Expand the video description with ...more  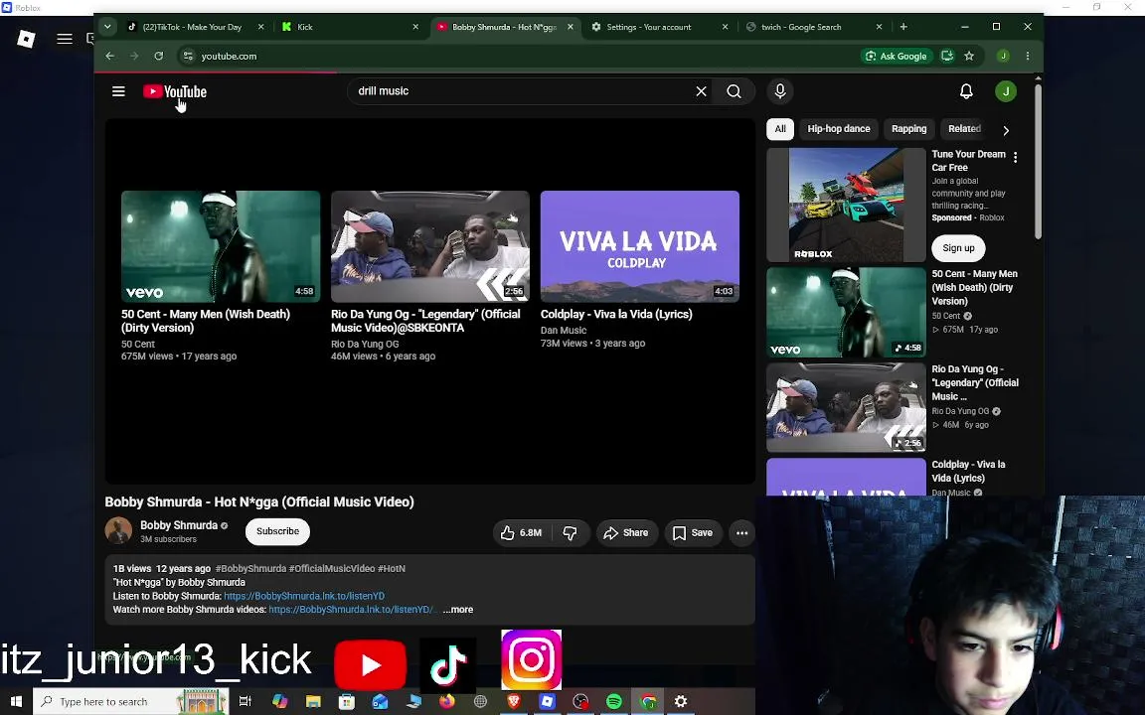(x=458, y=609)
